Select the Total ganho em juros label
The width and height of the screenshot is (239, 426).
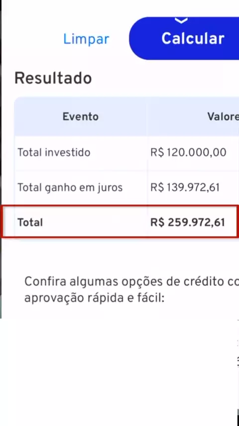[70, 188]
